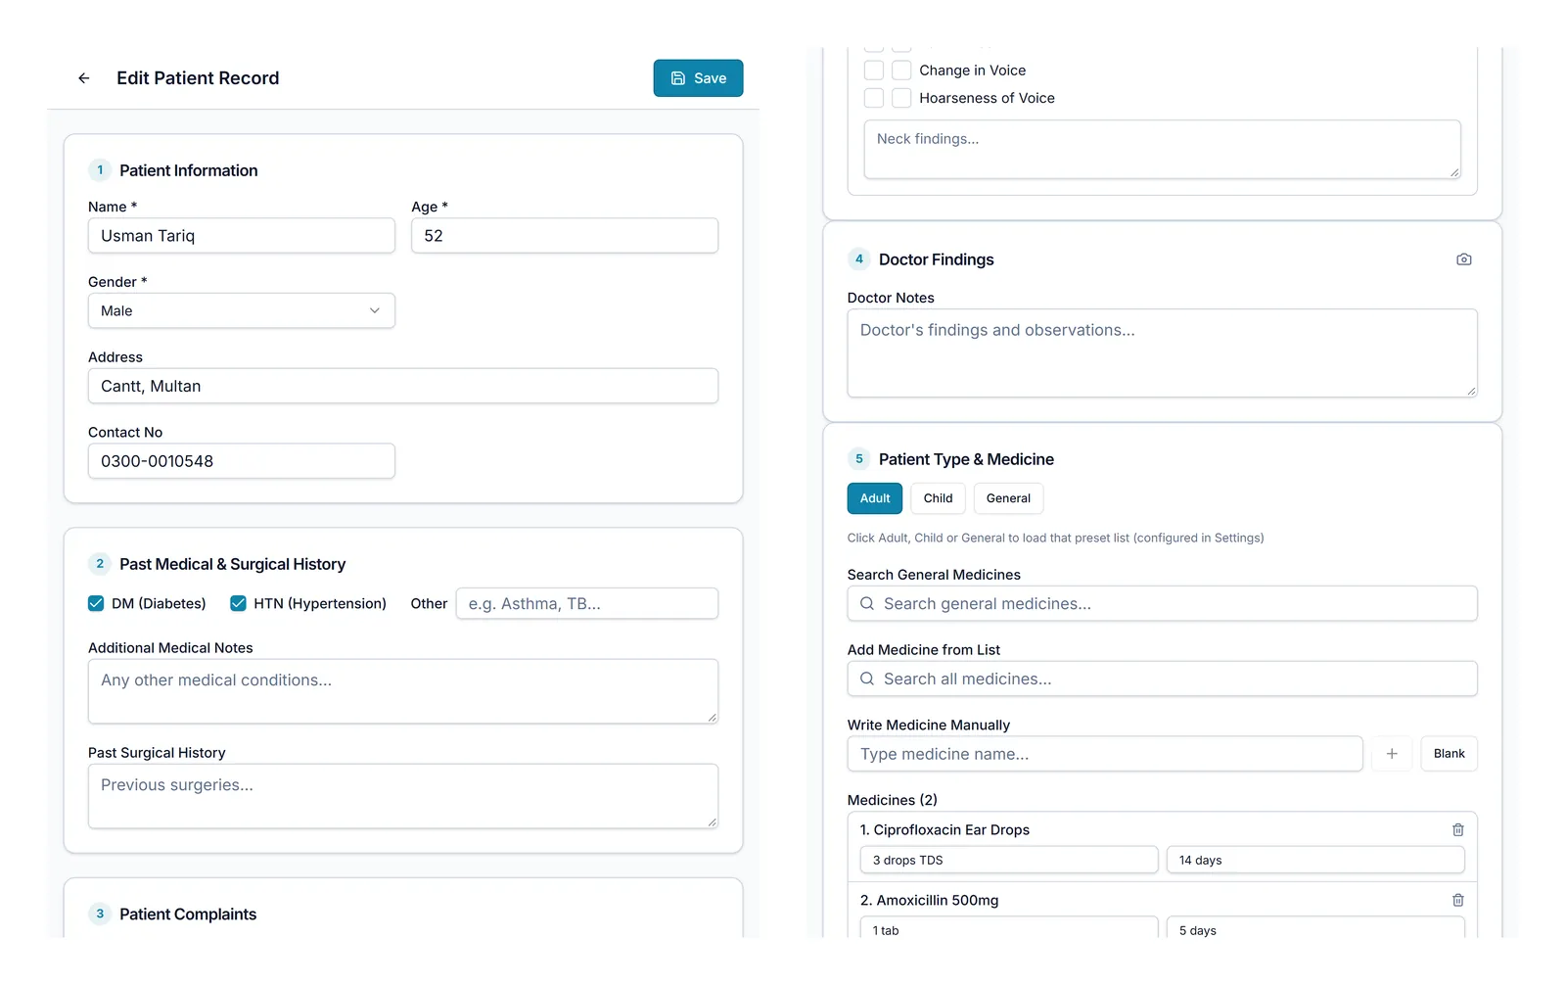This screenshot has height=985, width=1566.
Task: Click the Doctor Notes text area
Action: pyautogui.click(x=1163, y=353)
